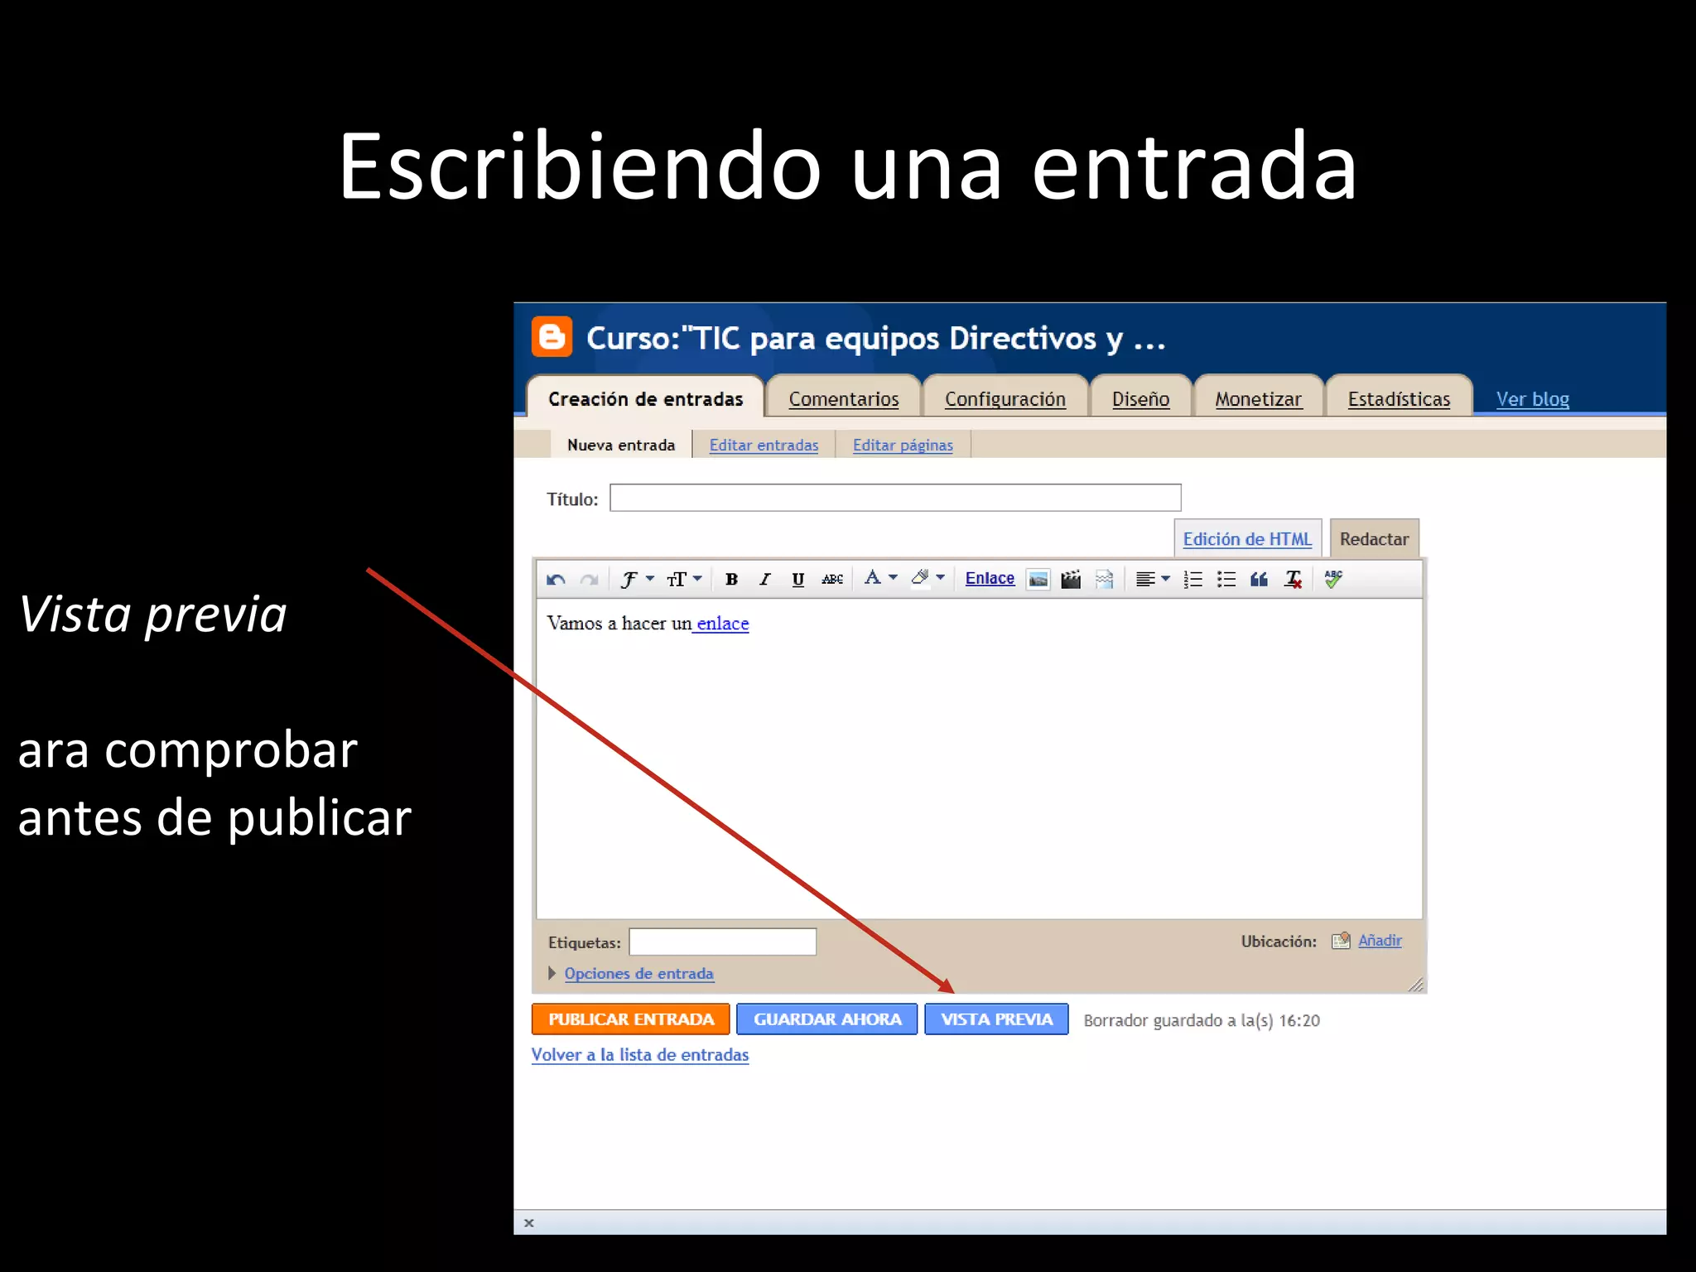Close the bottom bar with x icon

(529, 1222)
